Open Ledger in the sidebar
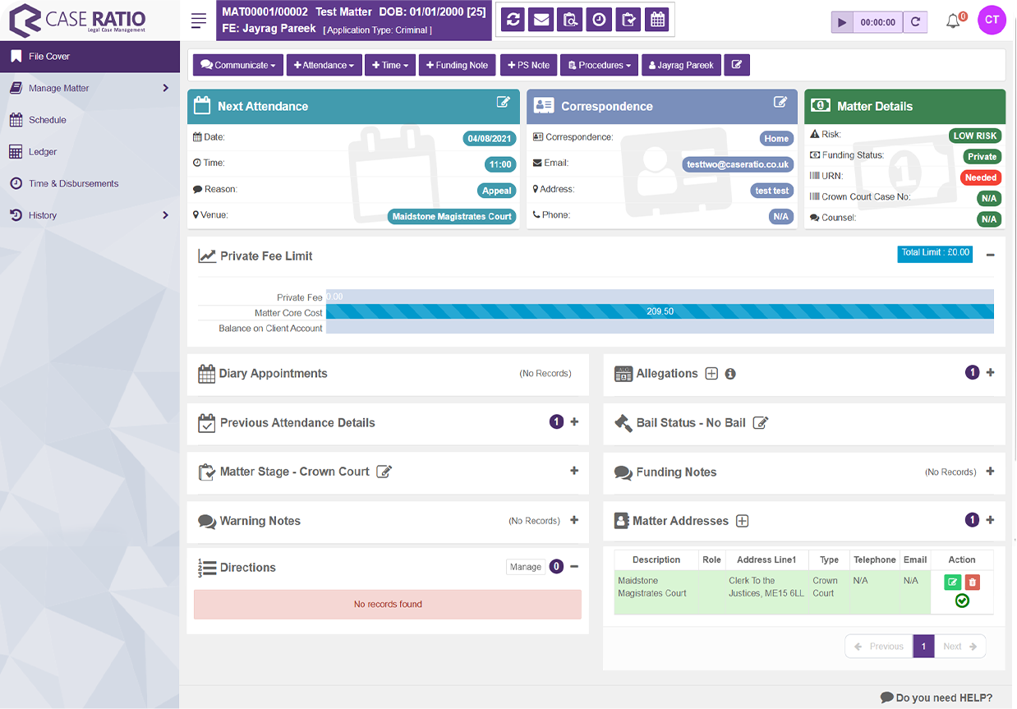 click(x=43, y=152)
